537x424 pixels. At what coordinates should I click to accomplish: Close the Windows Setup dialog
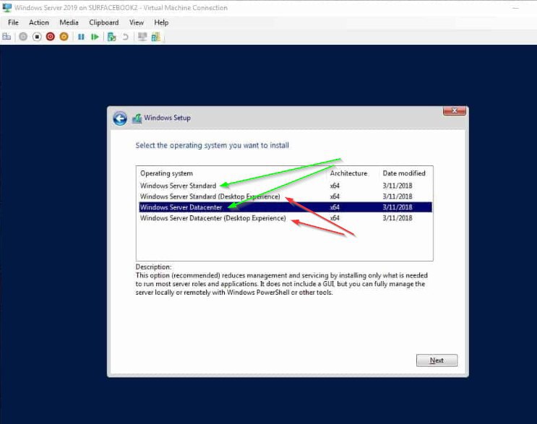click(454, 111)
